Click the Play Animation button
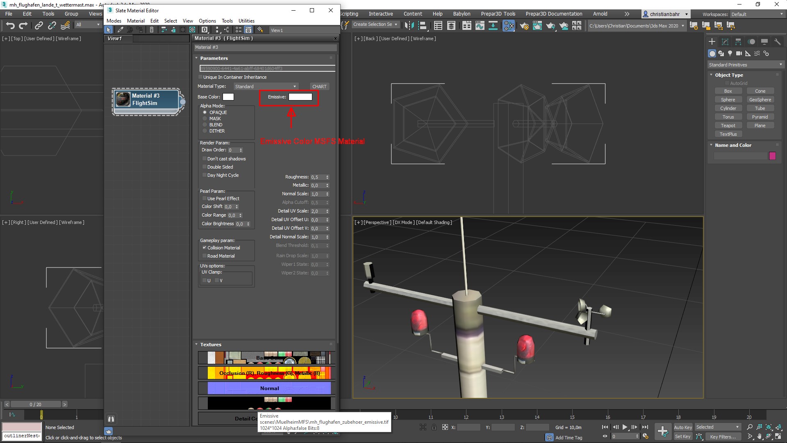This screenshot has height=443, width=787. coord(625,427)
